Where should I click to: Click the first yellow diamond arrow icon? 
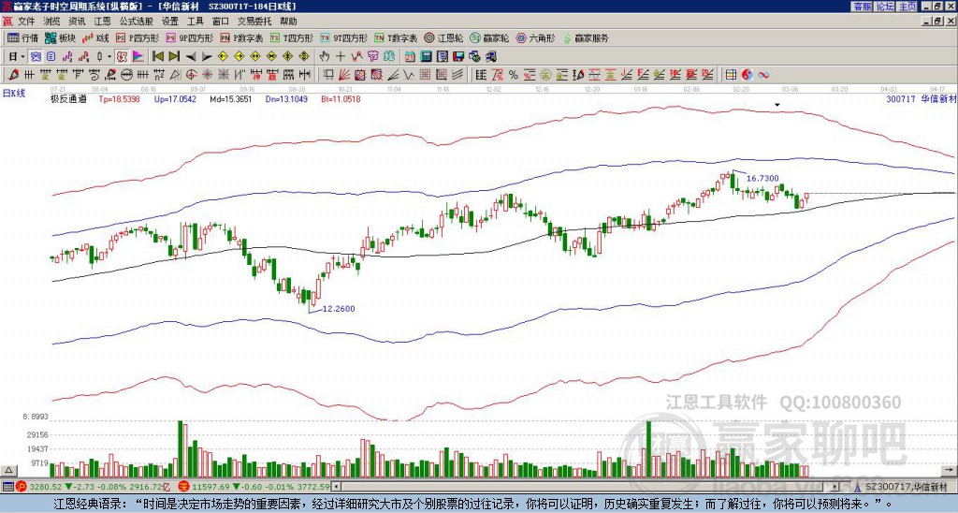point(223,57)
